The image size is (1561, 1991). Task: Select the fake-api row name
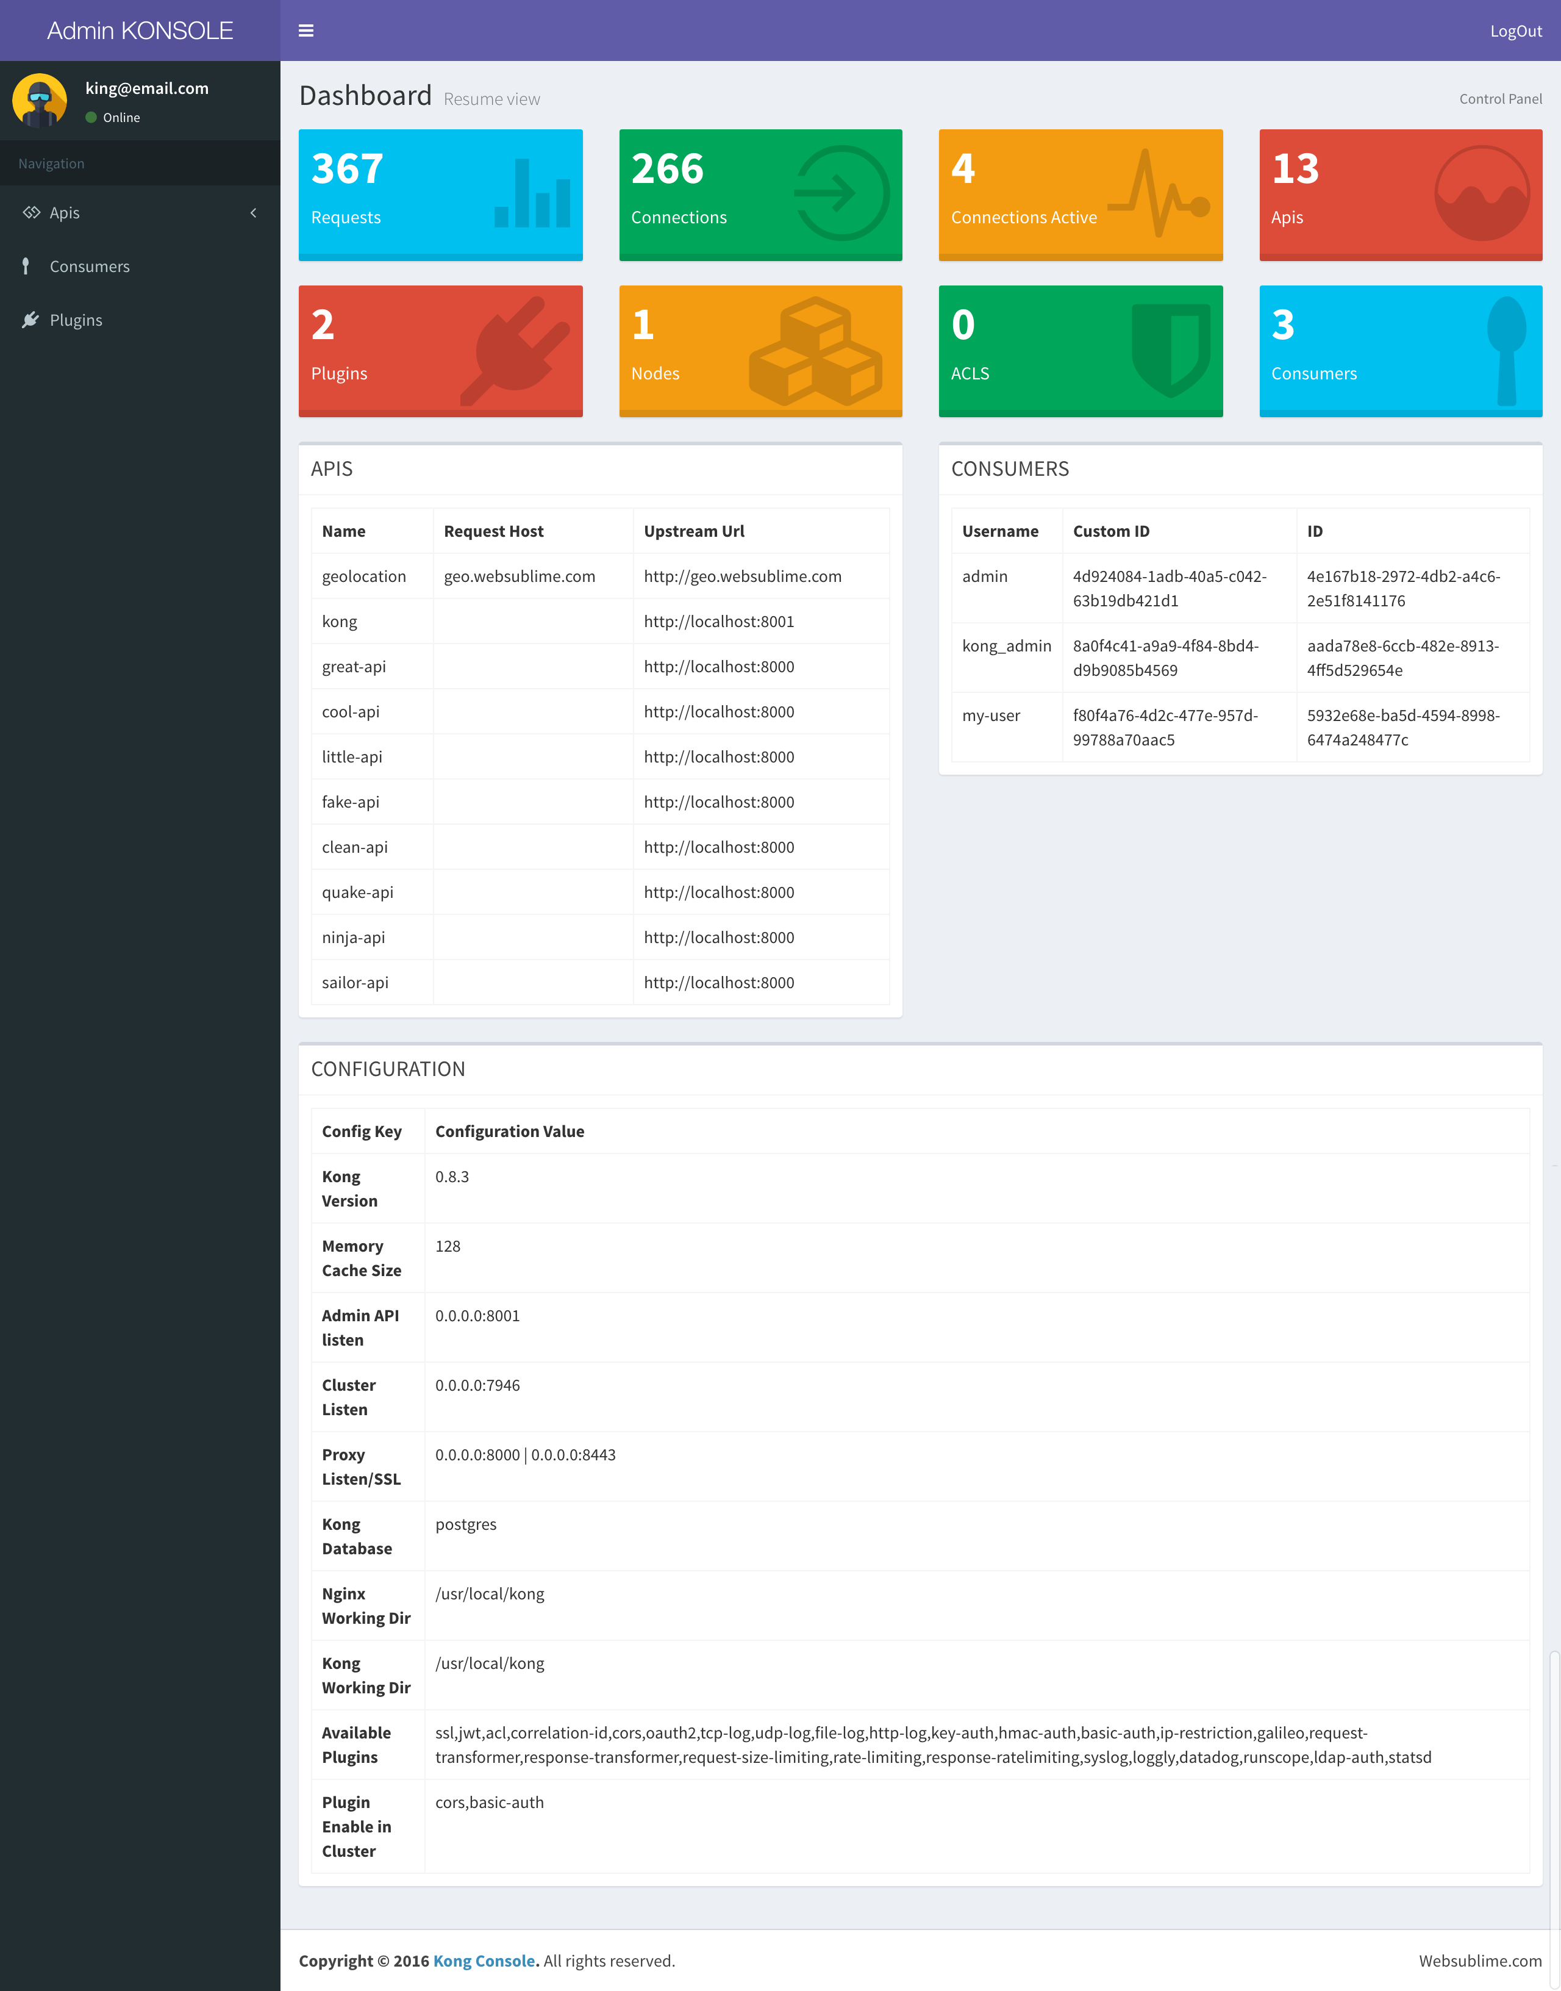point(350,802)
